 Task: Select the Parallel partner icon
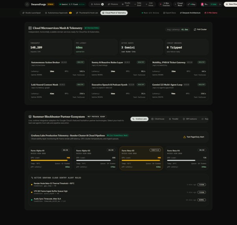click(x=170, y=119)
